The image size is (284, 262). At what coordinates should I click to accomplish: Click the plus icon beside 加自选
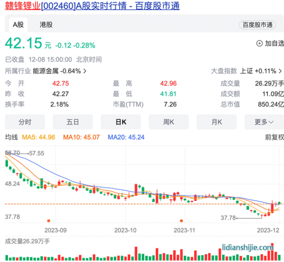click(260, 43)
